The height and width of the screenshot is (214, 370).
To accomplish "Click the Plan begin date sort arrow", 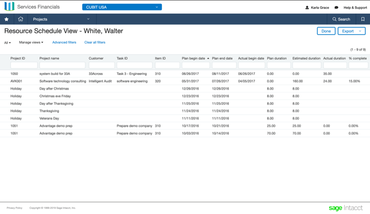I will click(208, 58).
